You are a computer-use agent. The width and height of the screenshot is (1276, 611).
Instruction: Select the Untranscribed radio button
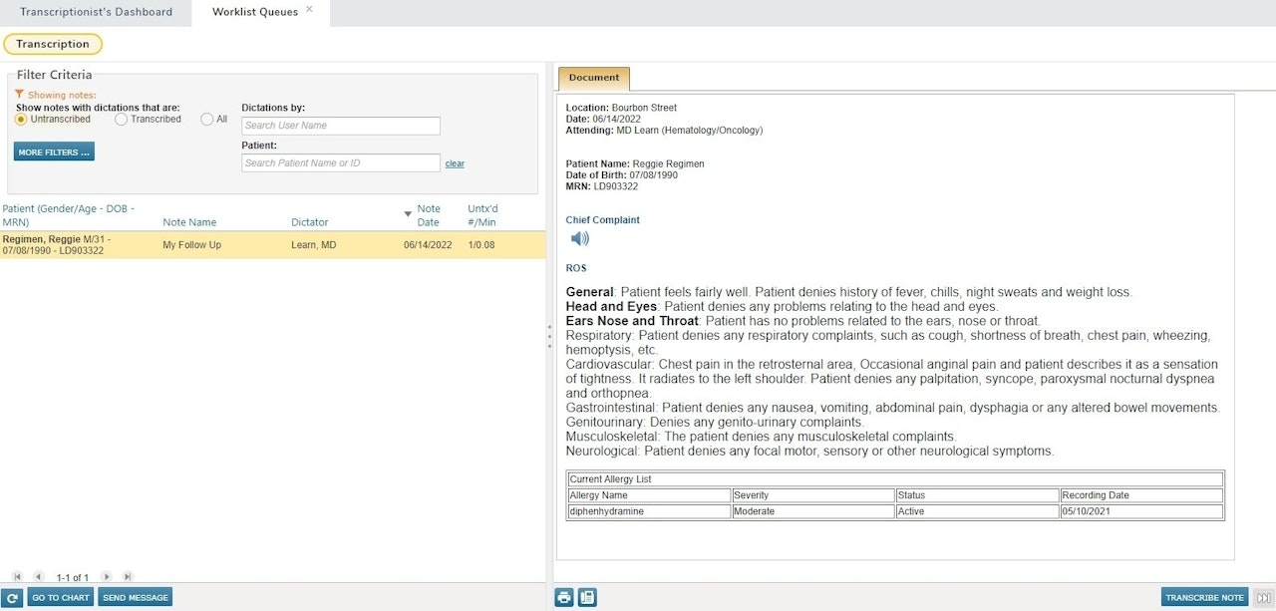point(21,119)
